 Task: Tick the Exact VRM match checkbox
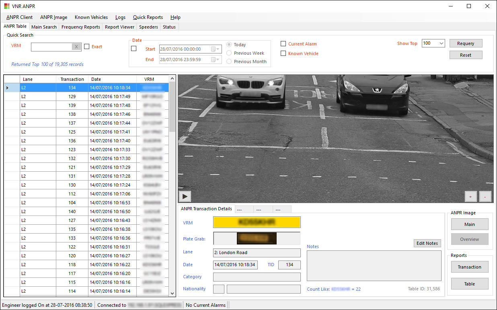pyautogui.click(x=87, y=47)
